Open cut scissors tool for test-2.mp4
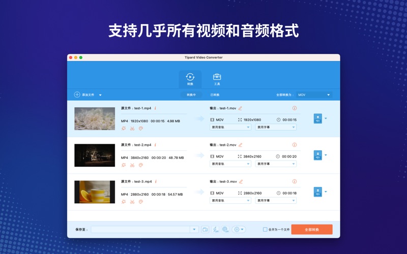Screen dimensions: 407x254 (x=132, y=165)
